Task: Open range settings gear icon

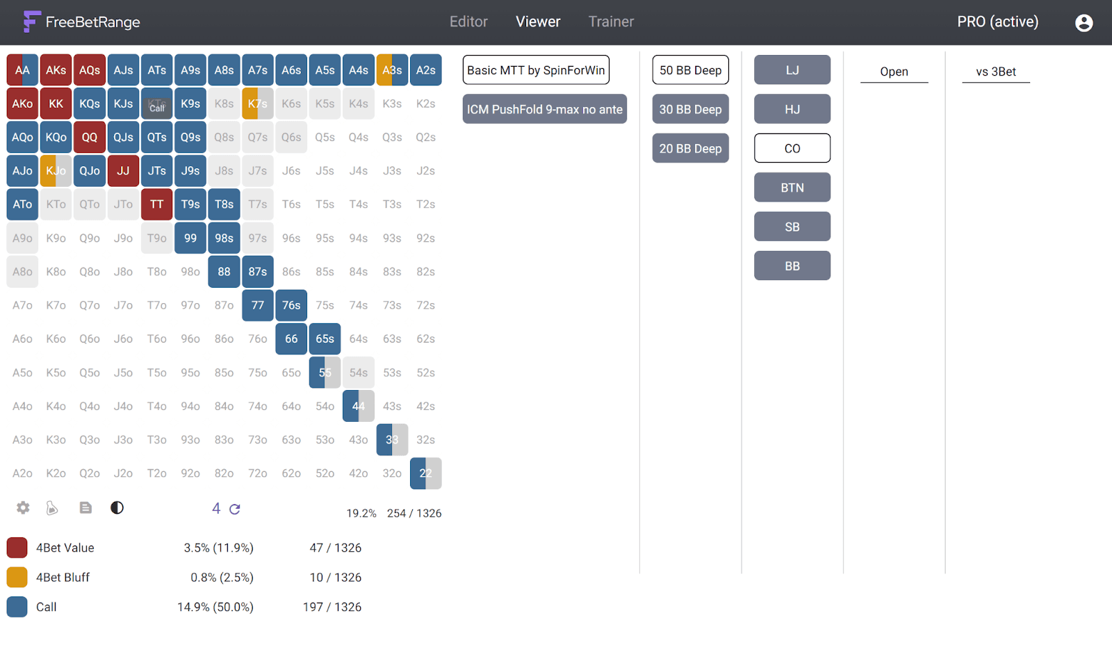Action: [x=23, y=508]
